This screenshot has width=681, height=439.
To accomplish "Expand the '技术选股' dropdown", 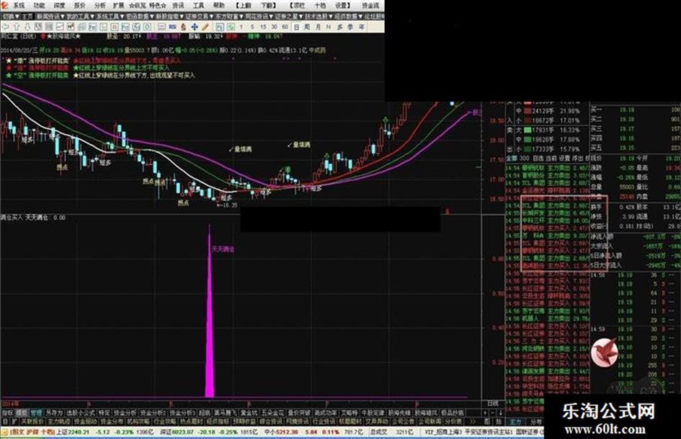I will 319,16.
